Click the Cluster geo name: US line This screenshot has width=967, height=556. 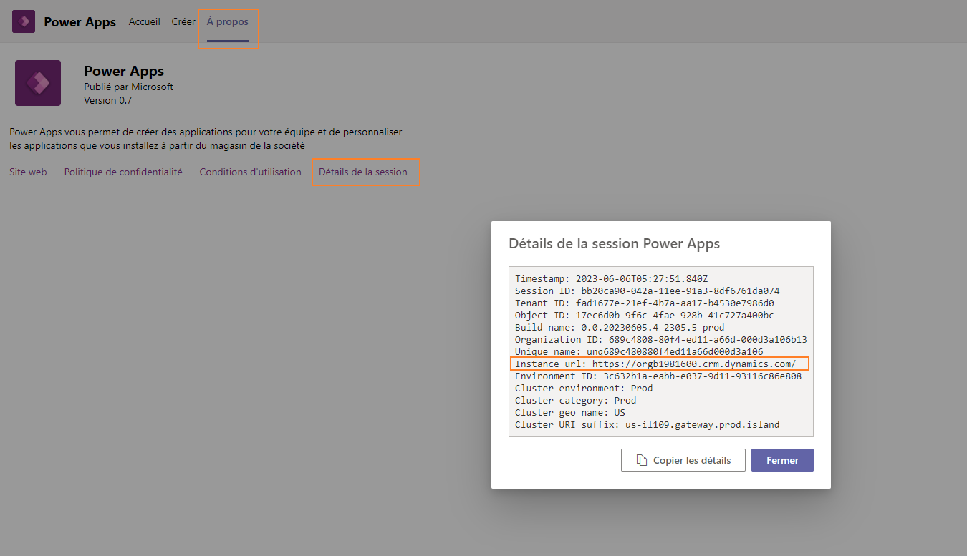click(x=570, y=412)
